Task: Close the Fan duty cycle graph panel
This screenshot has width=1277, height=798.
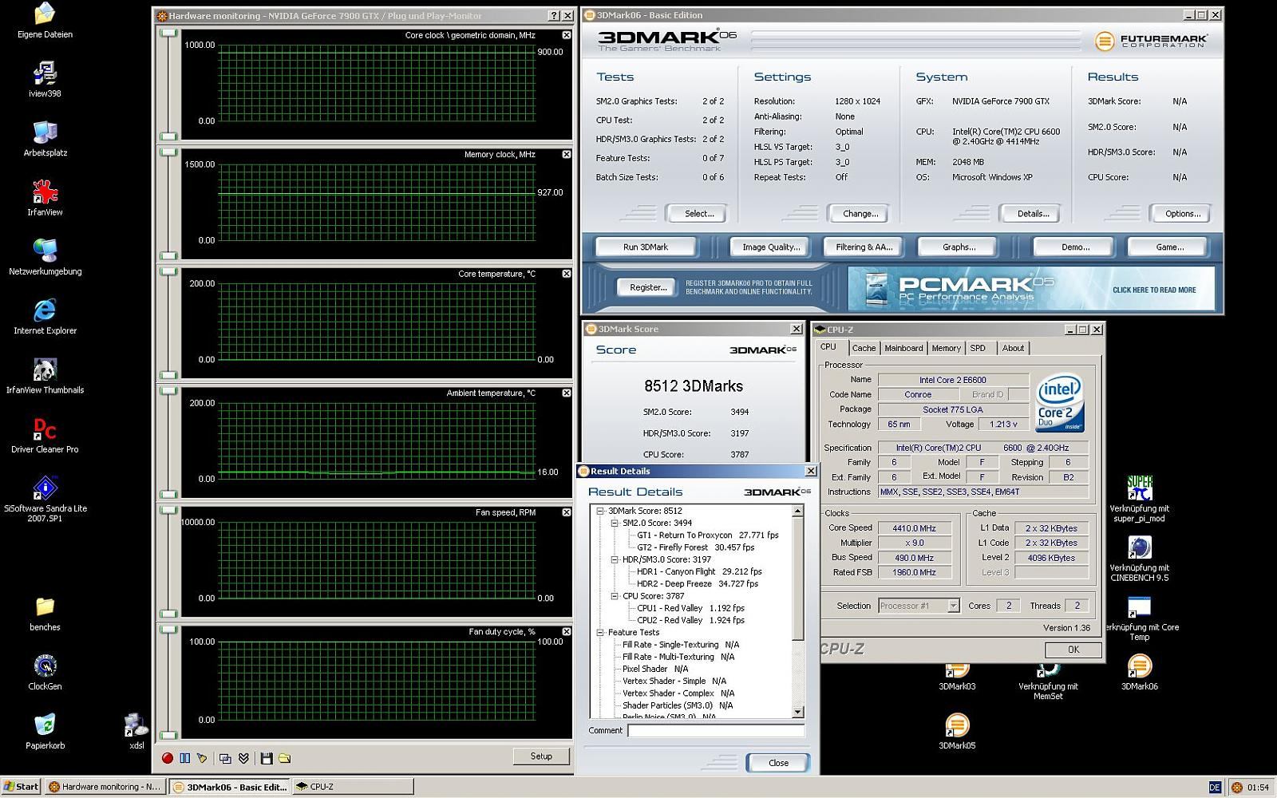Action: [566, 631]
